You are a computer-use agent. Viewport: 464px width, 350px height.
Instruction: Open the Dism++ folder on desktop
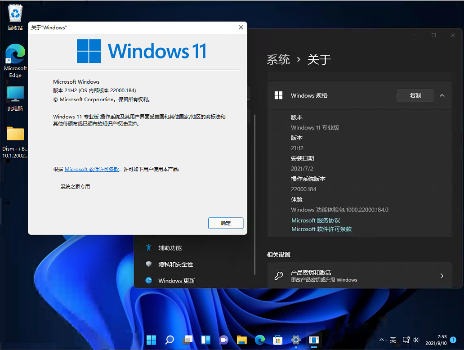click(x=15, y=135)
